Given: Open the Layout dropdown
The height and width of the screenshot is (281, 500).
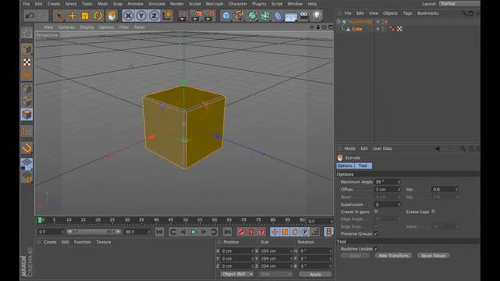Looking at the screenshot, I should pos(459,4).
